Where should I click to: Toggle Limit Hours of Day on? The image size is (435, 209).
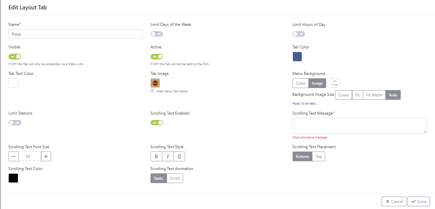(299, 34)
